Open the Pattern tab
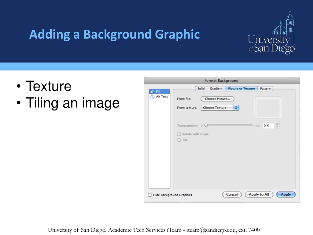The width and height of the screenshot is (313, 235). pyautogui.click(x=265, y=88)
